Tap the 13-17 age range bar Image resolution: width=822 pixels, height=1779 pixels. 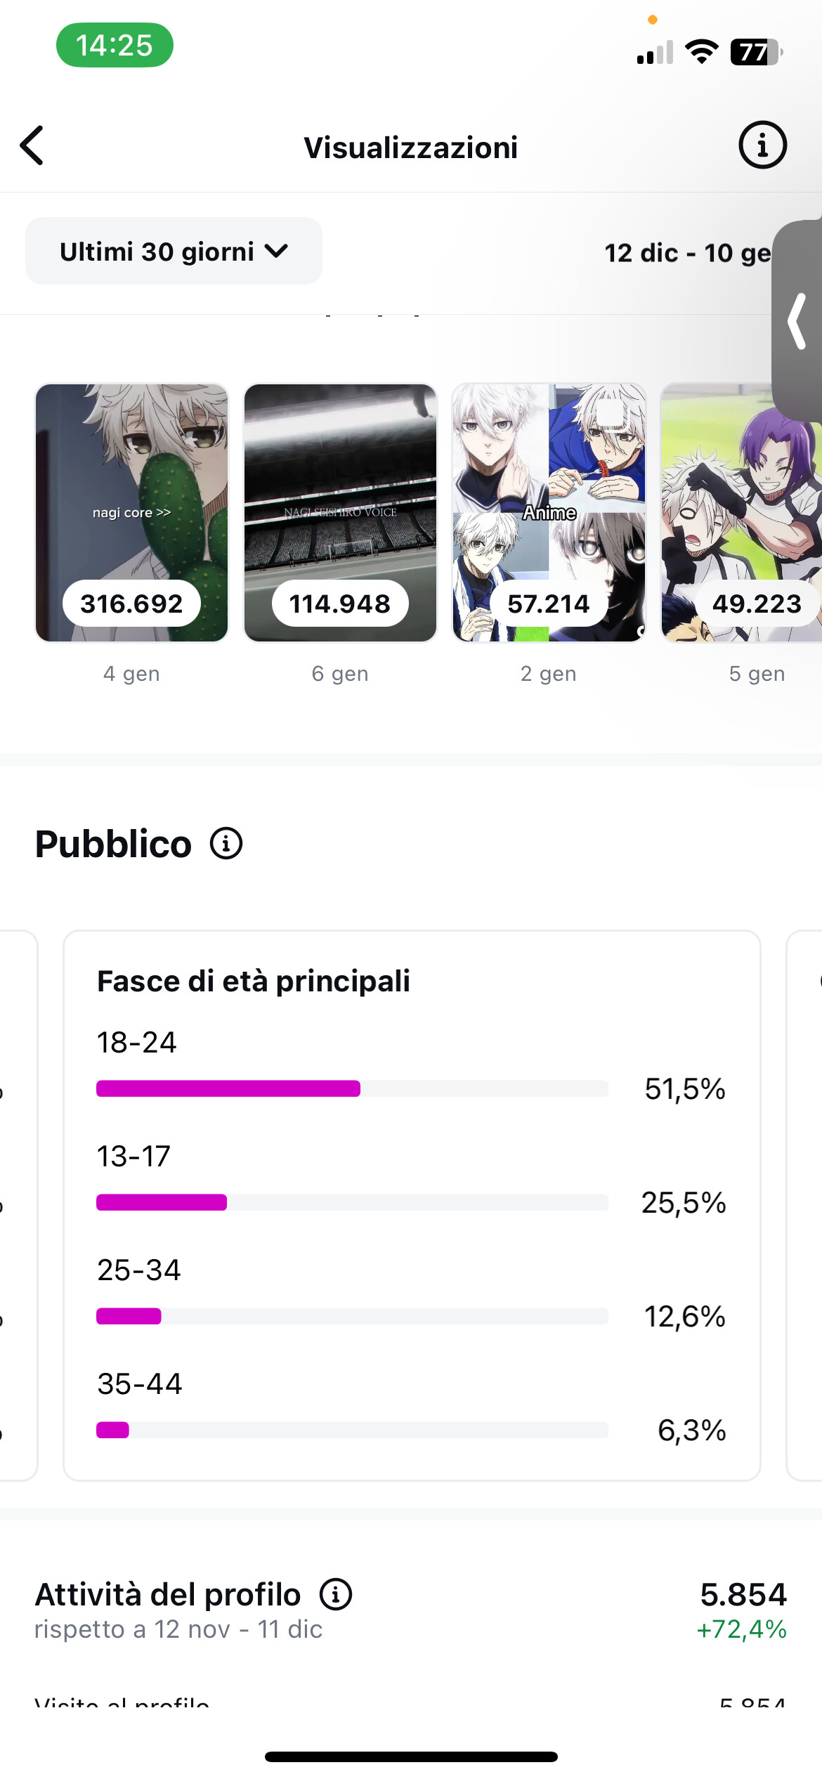coord(351,1202)
